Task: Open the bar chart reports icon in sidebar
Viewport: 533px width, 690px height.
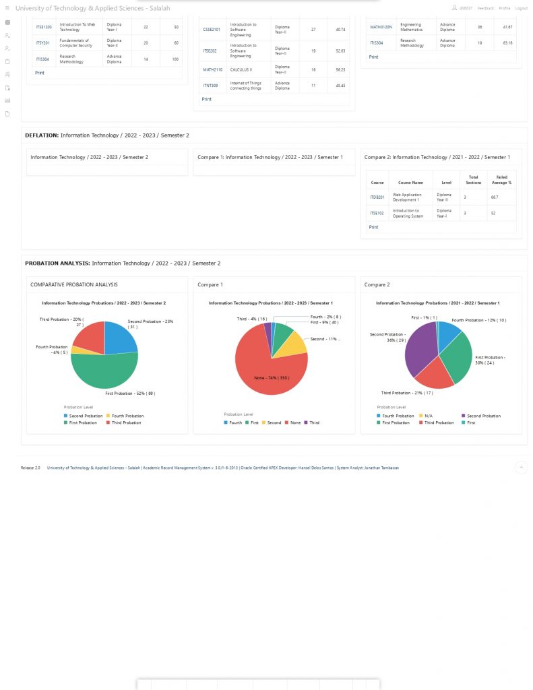Action: pos(7,100)
